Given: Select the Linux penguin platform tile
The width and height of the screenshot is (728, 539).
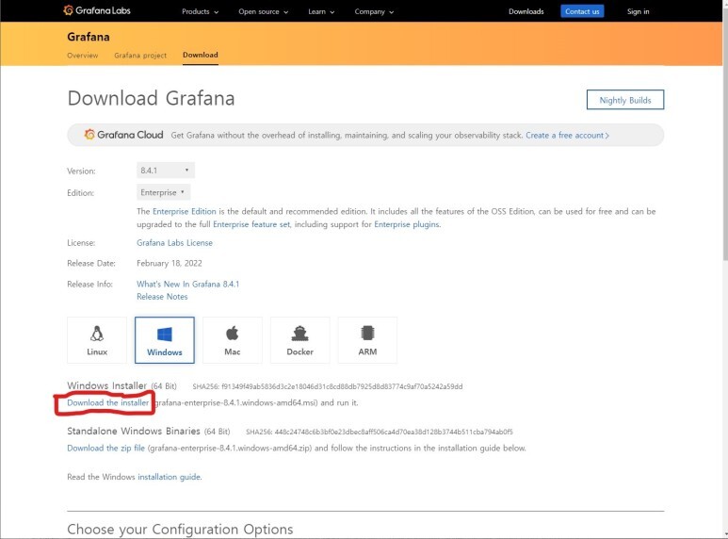Looking at the screenshot, I should click(x=97, y=340).
